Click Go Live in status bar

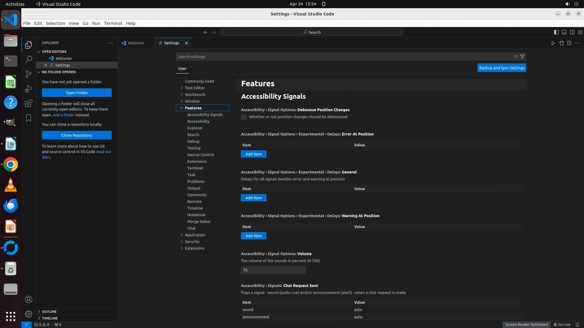click(562, 324)
